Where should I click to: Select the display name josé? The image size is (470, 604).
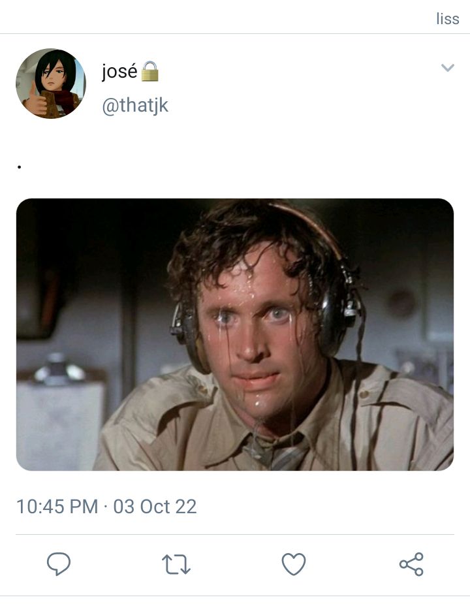click(119, 71)
